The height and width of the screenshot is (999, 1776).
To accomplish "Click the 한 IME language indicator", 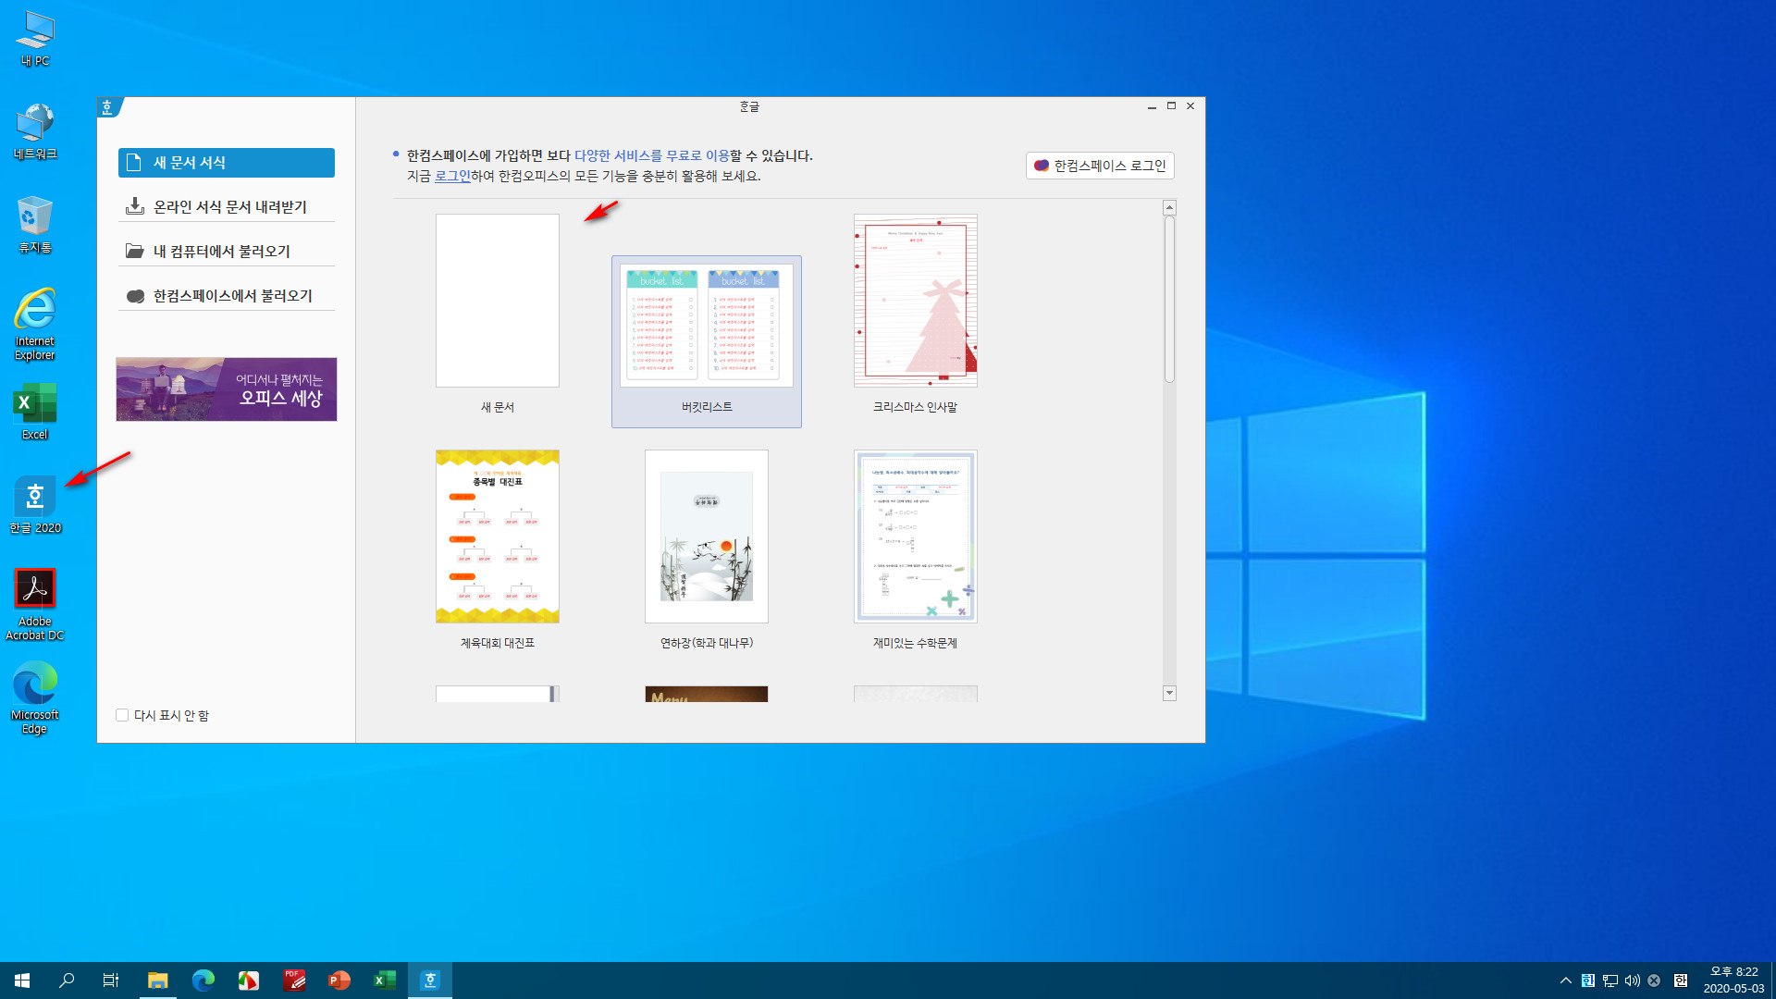I will 1681,980.
